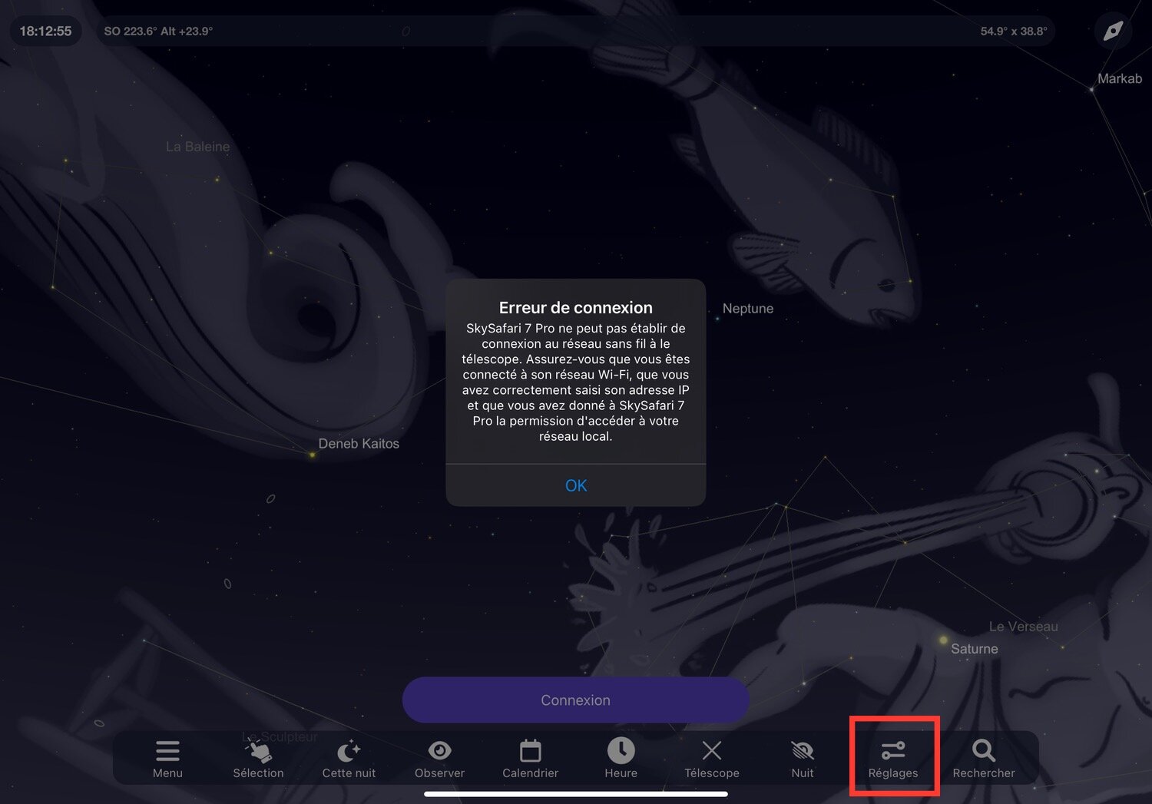Click the Deneb Kaitos star dot
The width and height of the screenshot is (1152, 804).
tap(312, 455)
